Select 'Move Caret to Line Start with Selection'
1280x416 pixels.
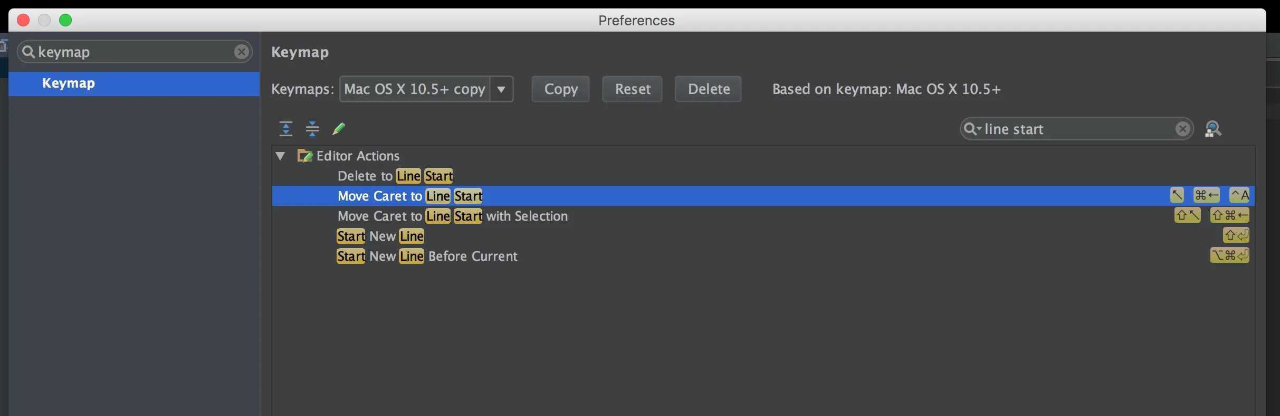pyautogui.click(x=452, y=216)
